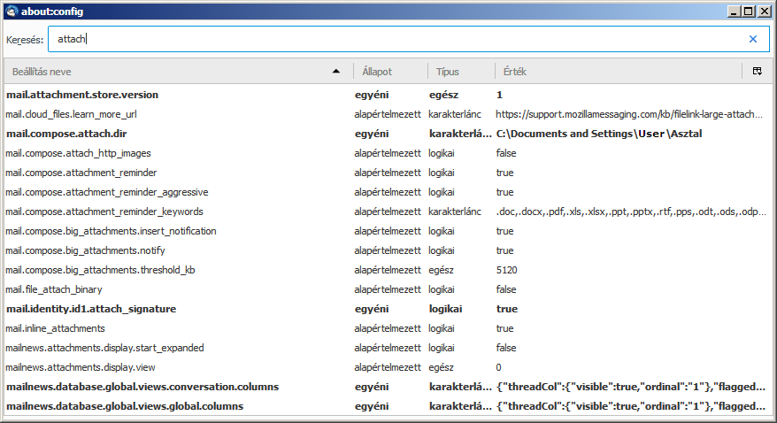
Task: Minimize the about:config window
Action: (x=735, y=11)
